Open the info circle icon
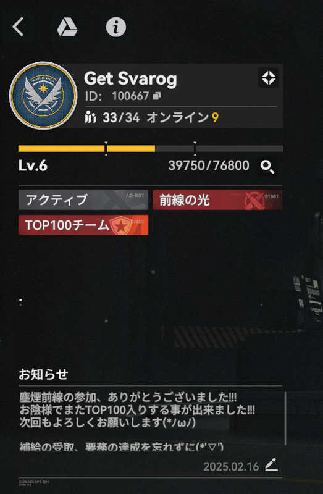Screen dimensions: 323x494 point(116,27)
